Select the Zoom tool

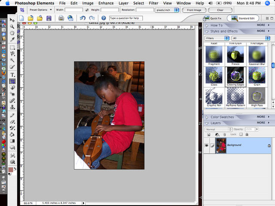(12, 27)
